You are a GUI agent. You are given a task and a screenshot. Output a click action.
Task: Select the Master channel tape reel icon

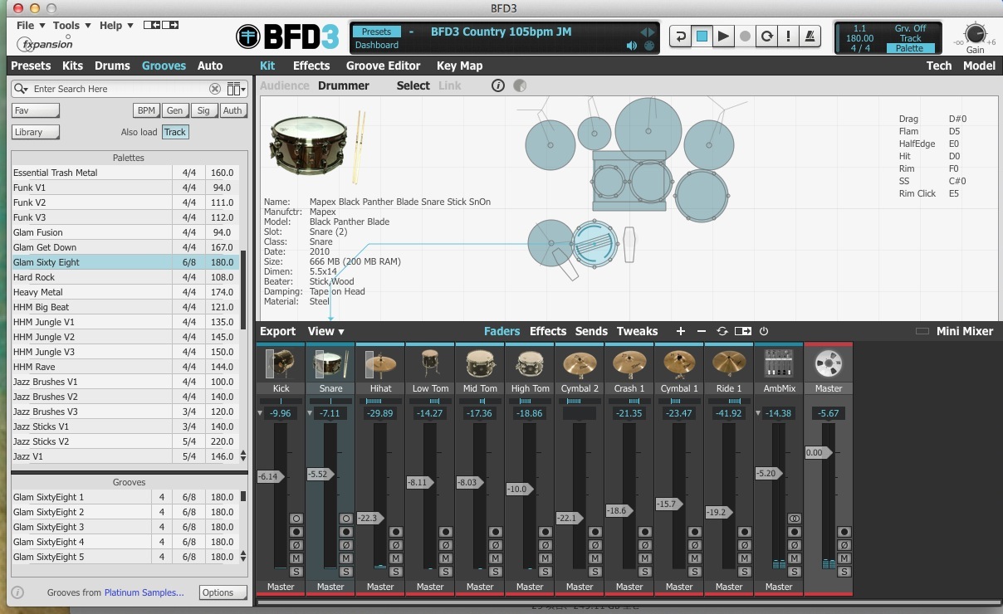click(x=829, y=363)
